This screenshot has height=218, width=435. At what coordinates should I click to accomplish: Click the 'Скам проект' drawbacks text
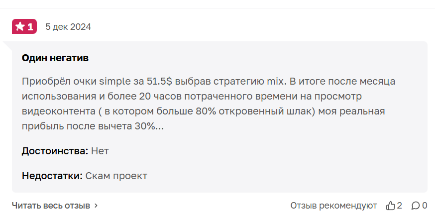point(116,176)
